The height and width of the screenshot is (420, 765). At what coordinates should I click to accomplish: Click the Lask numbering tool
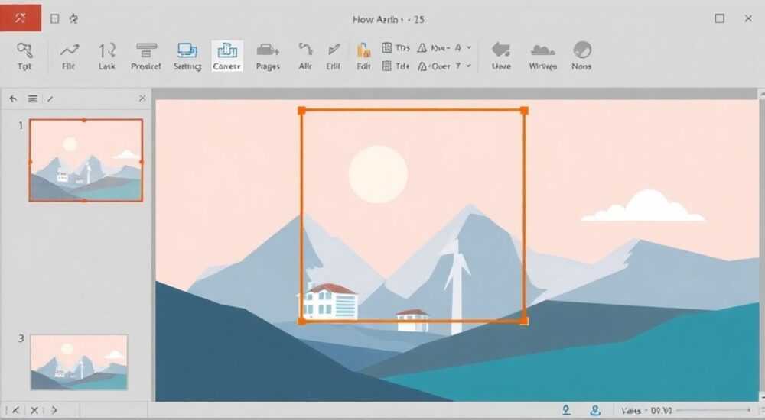point(107,57)
